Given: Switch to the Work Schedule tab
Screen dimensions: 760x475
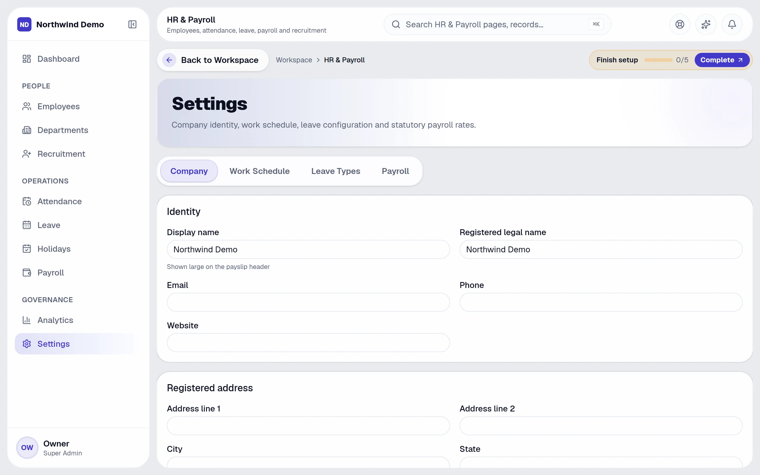Looking at the screenshot, I should [259, 171].
